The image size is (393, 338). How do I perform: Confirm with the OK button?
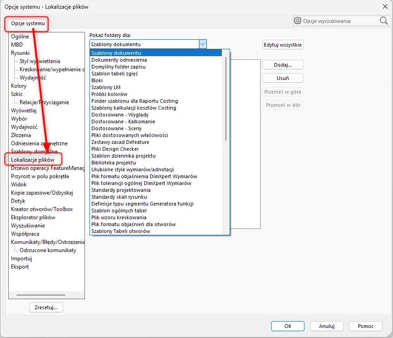coord(288,326)
